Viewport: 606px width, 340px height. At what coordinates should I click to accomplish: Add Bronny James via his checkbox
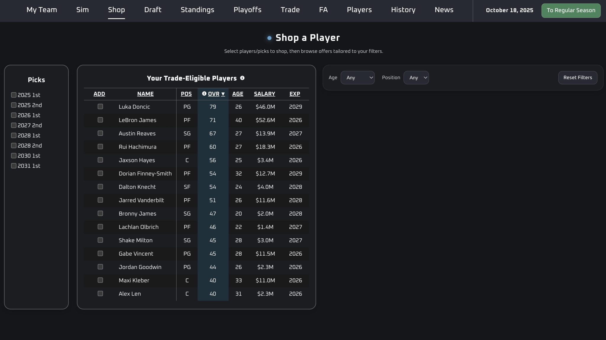coord(100,214)
